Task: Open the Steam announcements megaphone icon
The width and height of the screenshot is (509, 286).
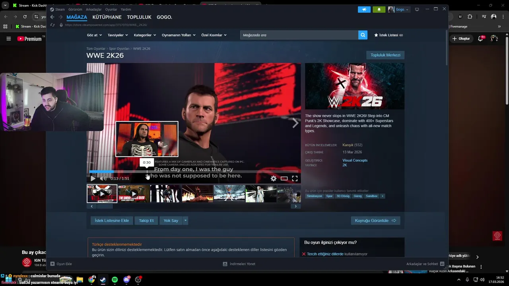Action: click(x=364, y=10)
